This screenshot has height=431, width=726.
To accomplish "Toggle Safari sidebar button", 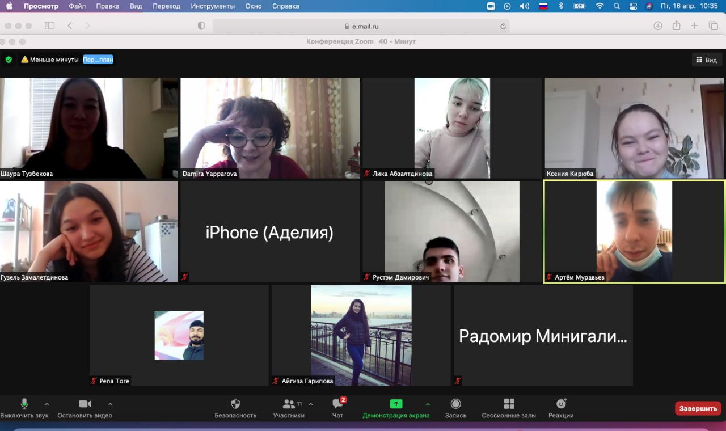I will [50, 26].
